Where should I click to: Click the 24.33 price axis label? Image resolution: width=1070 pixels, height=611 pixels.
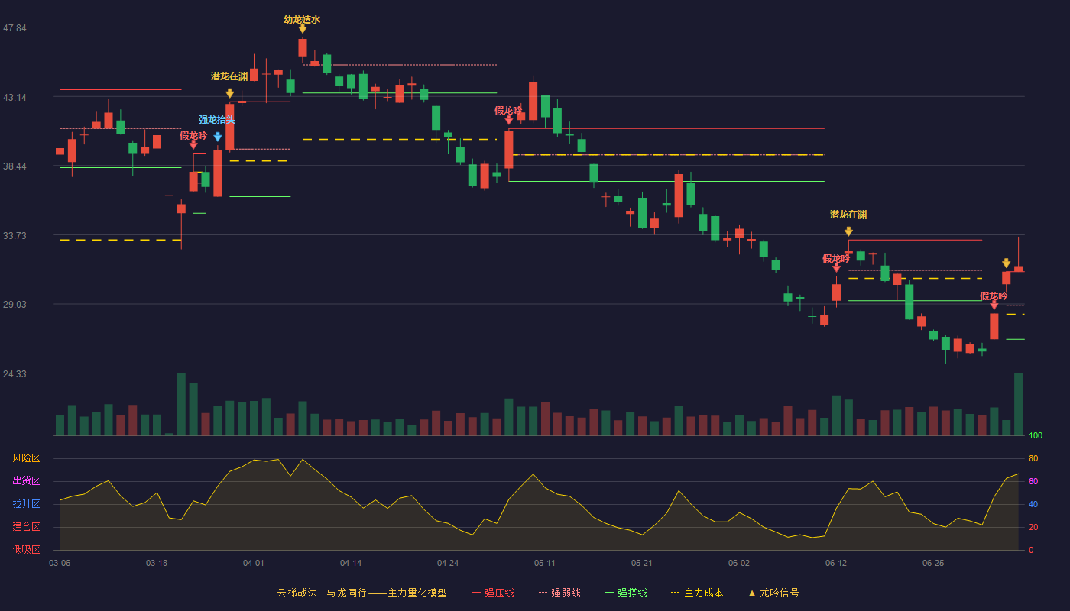coord(15,374)
